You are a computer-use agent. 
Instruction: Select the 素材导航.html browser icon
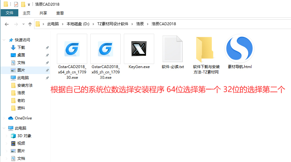coord(239,49)
